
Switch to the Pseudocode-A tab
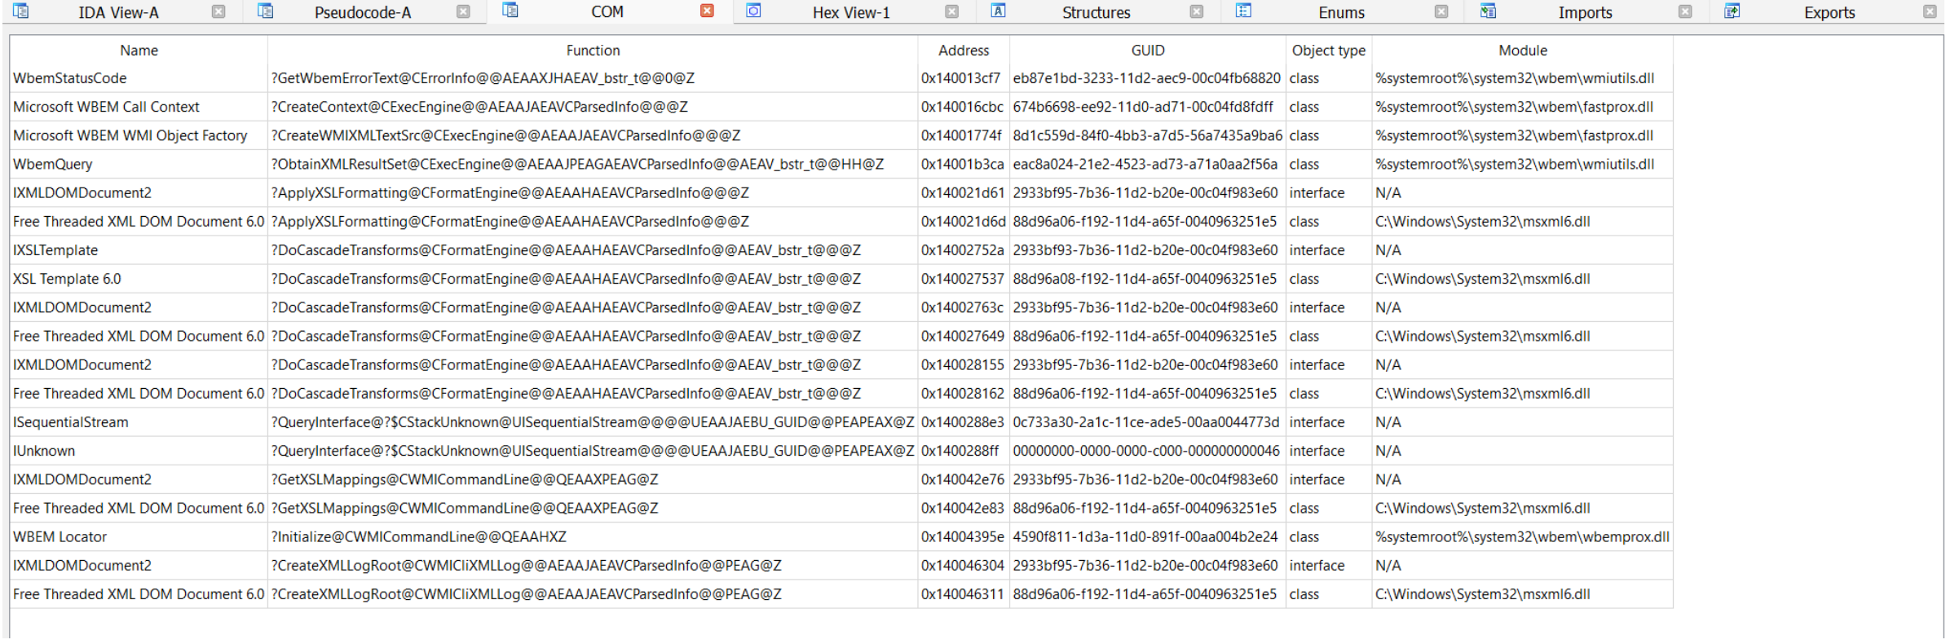[363, 12]
